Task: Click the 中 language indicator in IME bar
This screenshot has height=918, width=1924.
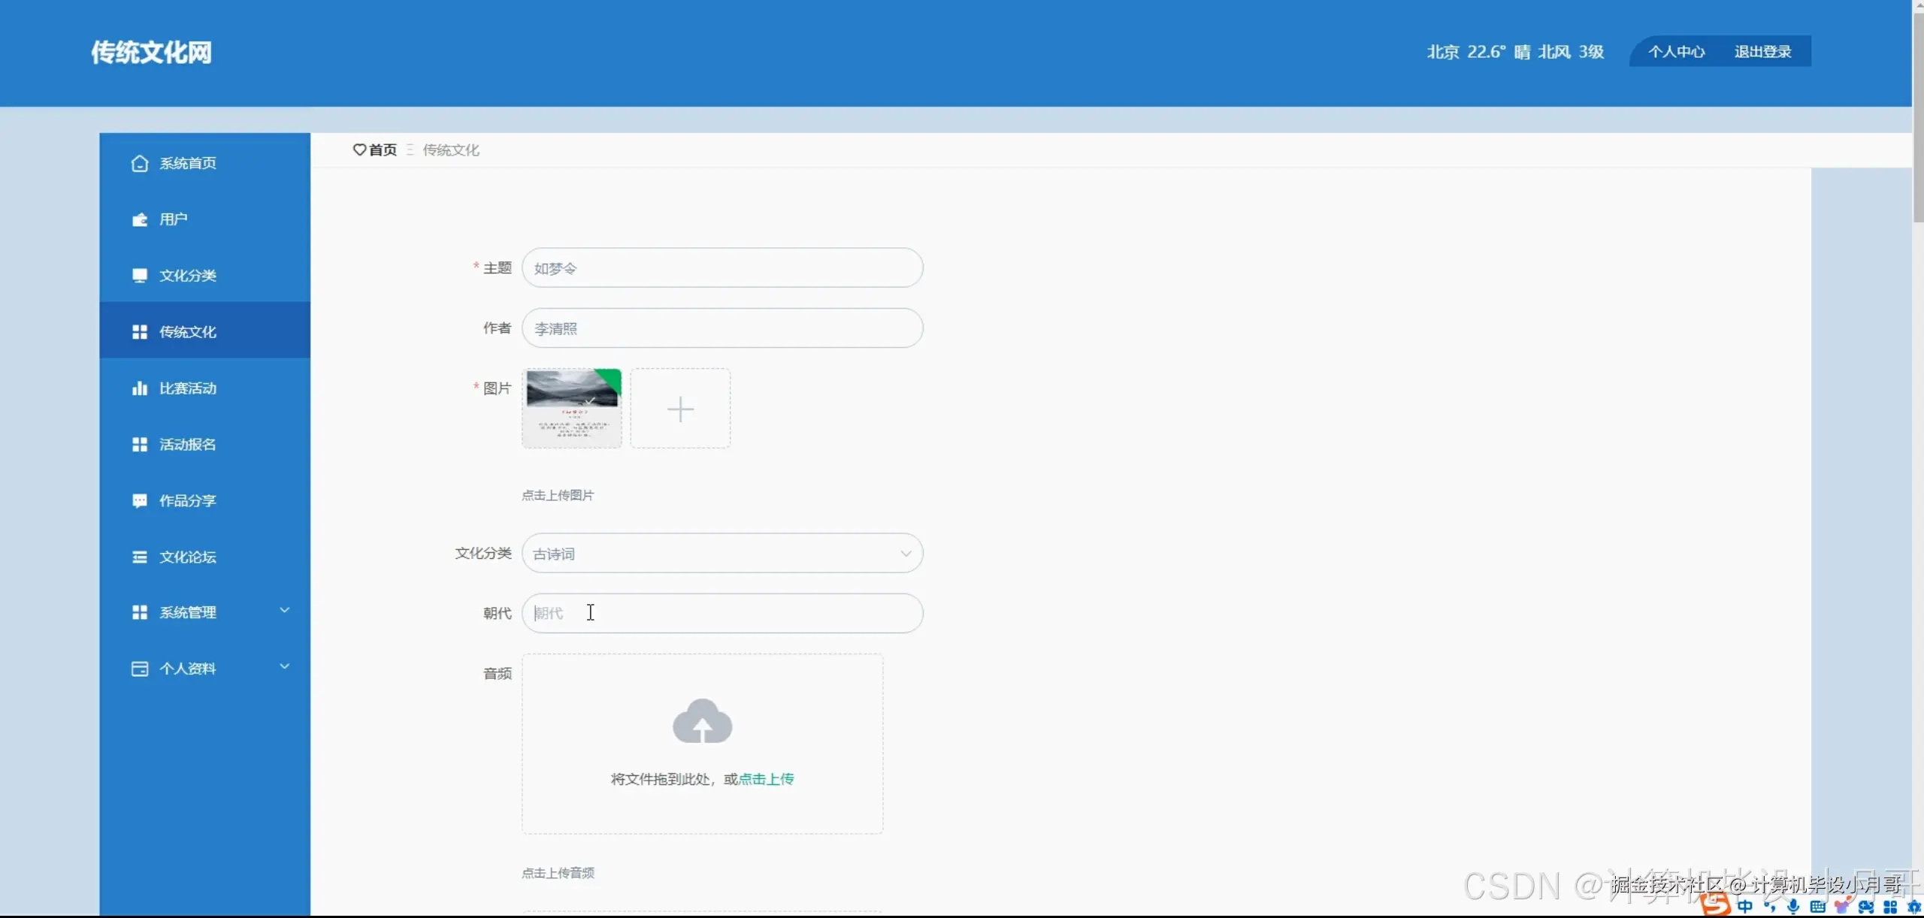Action: 1745,907
